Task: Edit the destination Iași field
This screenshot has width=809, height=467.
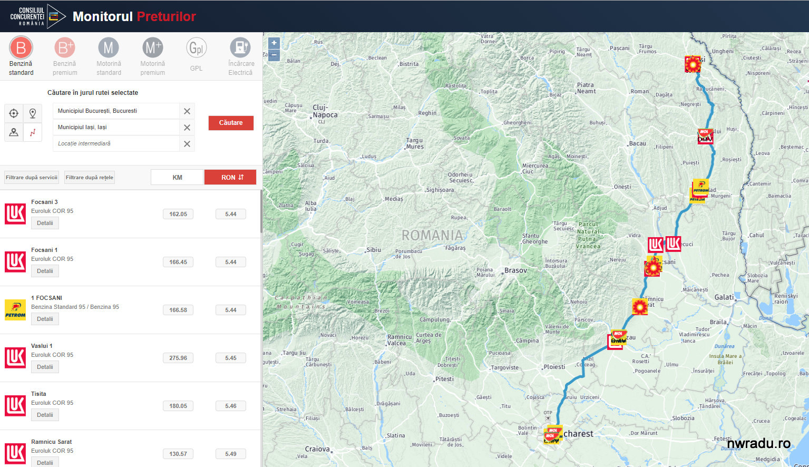Action: 116,127
